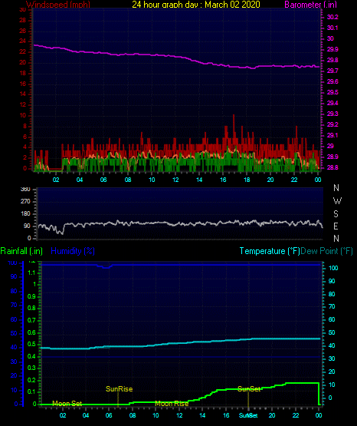The height and width of the screenshot is (426, 357).
Task: Click the E compass letter on direction chart
Action: coord(336,226)
